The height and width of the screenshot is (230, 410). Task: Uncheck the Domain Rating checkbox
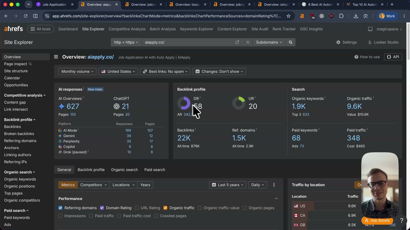click(x=102, y=208)
